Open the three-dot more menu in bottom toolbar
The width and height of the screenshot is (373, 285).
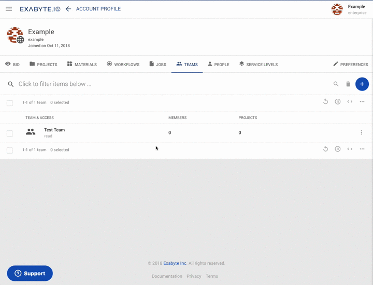tap(362, 149)
